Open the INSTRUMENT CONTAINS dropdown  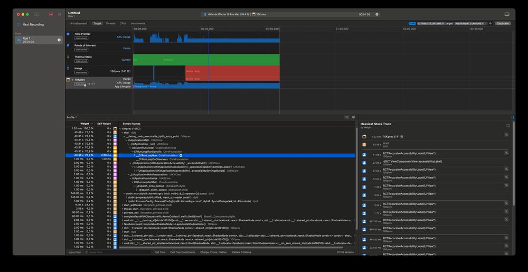coord(471,24)
